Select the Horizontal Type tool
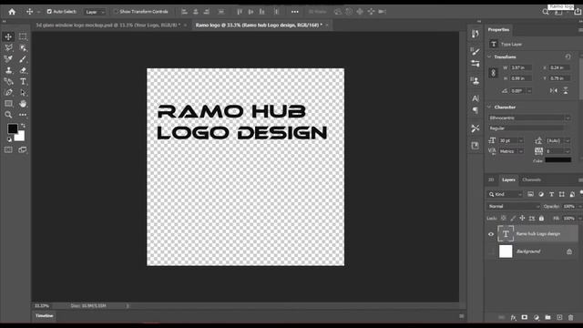 point(23,81)
